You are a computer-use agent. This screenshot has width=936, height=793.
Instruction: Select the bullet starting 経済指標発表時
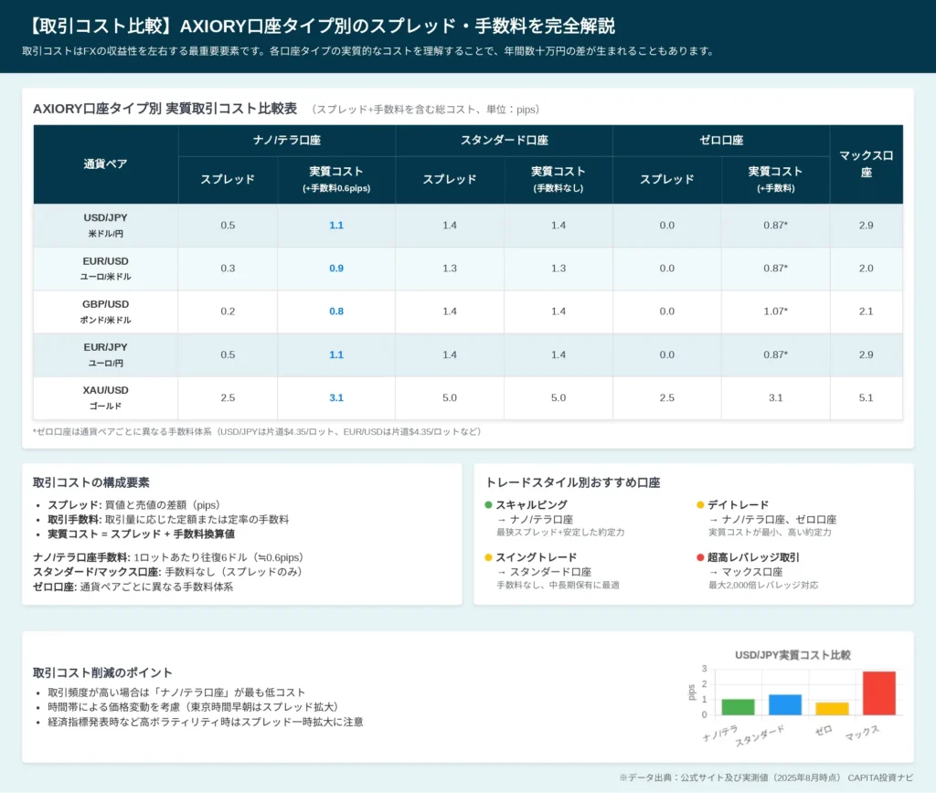point(206,722)
